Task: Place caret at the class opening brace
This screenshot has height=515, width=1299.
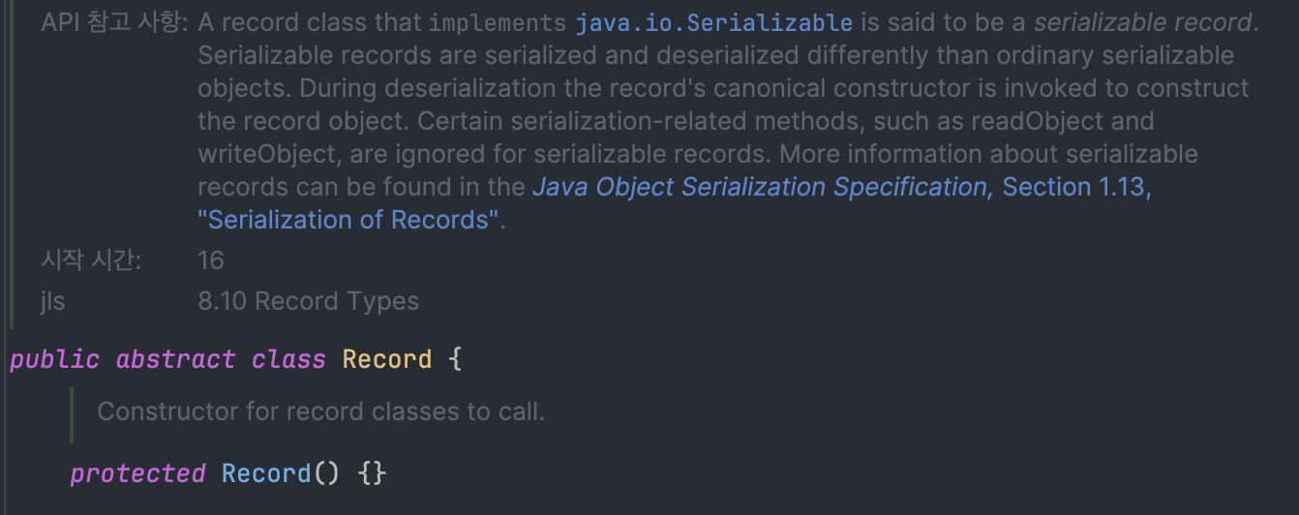Action: pos(456,360)
